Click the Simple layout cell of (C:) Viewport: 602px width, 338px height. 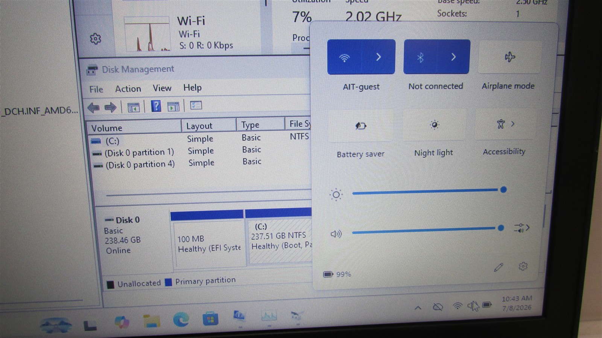click(200, 139)
